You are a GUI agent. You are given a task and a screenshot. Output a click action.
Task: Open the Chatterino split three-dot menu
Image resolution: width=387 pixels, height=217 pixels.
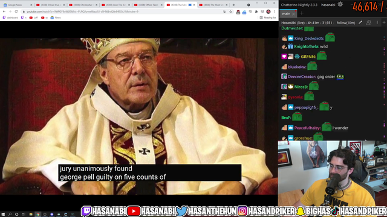pos(377,23)
